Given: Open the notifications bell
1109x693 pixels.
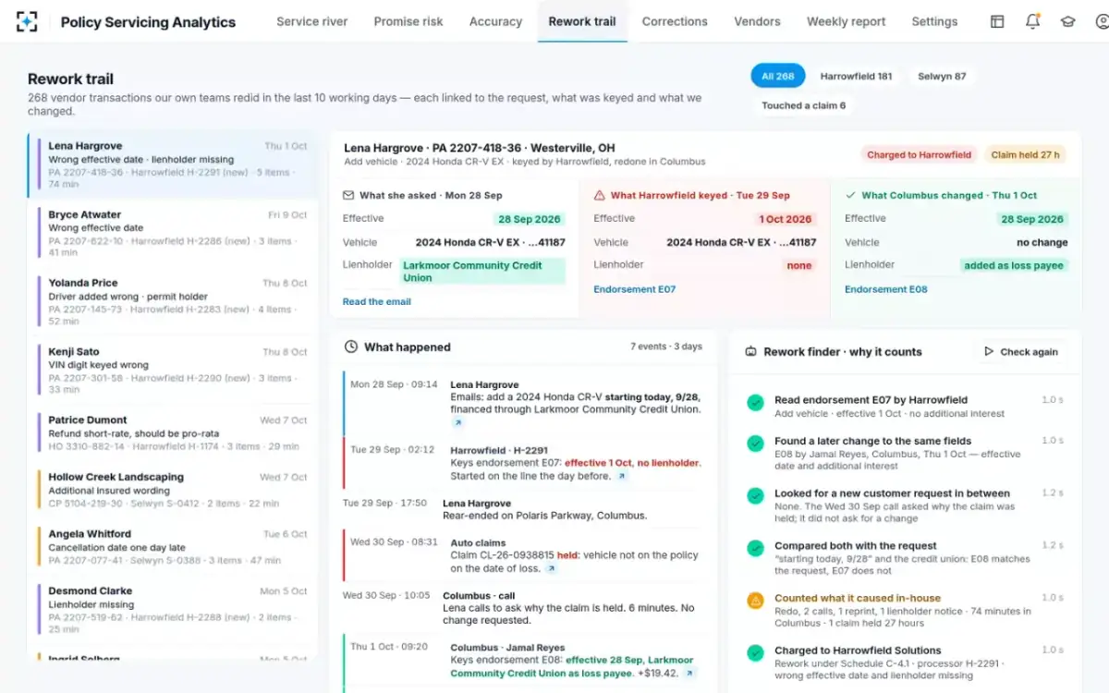Looking at the screenshot, I should point(1032,21).
